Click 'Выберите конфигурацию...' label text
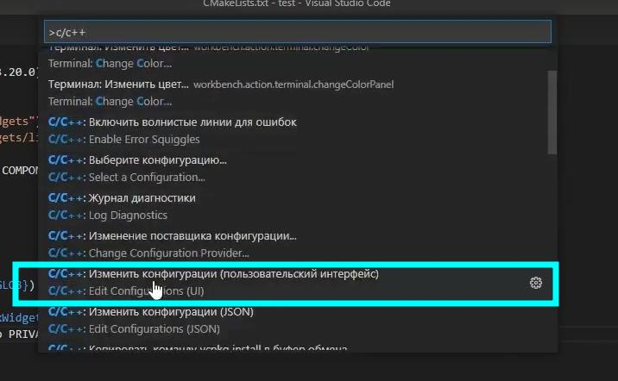 coord(157,160)
